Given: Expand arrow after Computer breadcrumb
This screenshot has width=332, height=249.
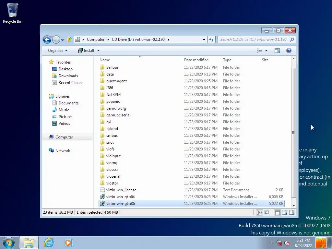Looking at the screenshot, I should 108,40.
